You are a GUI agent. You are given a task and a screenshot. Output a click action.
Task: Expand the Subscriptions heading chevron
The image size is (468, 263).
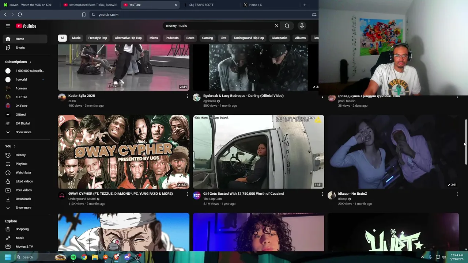point(30,62)
